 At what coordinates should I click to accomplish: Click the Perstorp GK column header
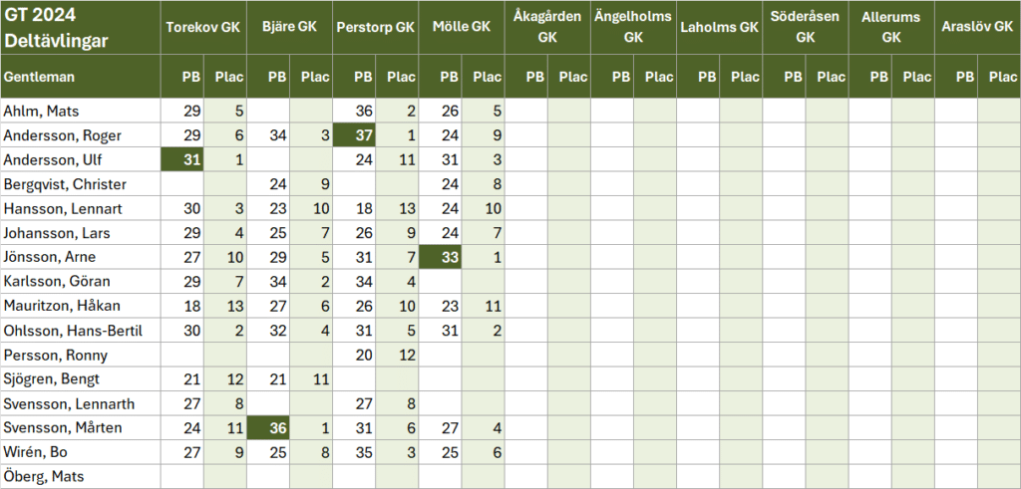[x=375, y=27]
